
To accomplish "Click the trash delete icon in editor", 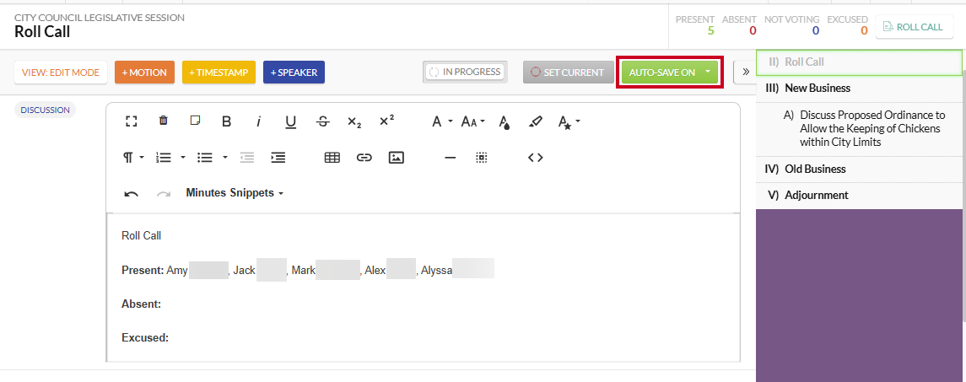I will pyautogui.click(x=164, y=121).
